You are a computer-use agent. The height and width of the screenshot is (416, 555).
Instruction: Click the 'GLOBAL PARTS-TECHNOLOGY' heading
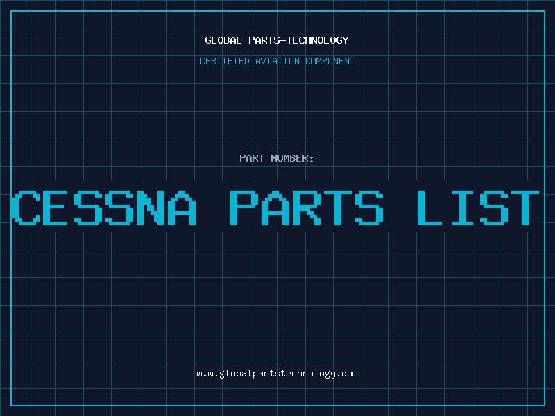pyautogui.click(x=277, y=40)
